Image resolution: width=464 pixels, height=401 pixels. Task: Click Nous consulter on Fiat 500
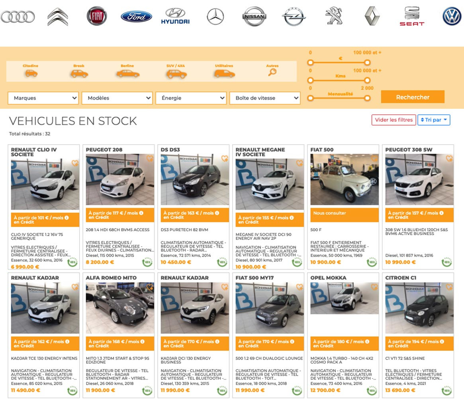coord(330,213)
